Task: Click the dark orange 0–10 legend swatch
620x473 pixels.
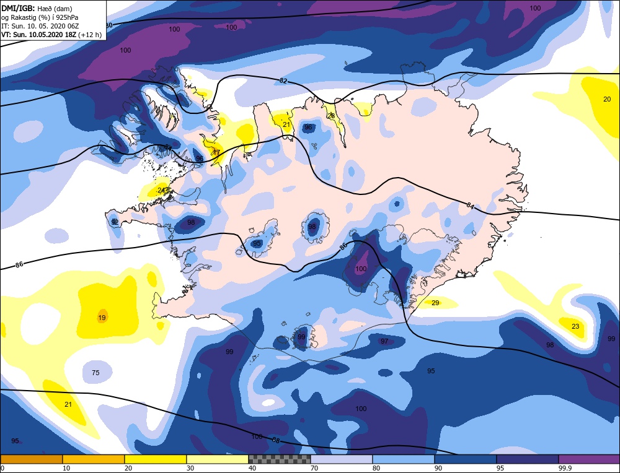Action: 31,459
